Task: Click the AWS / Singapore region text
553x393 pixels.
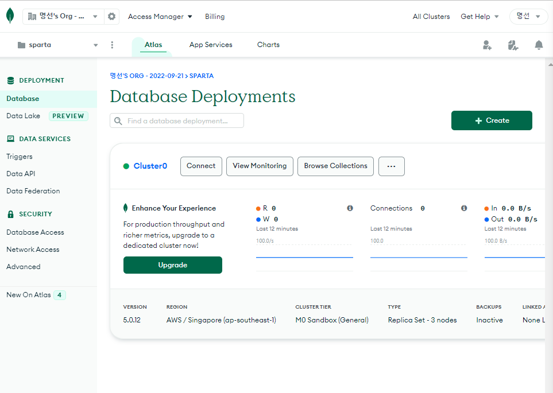Action: tap(221, 320)
